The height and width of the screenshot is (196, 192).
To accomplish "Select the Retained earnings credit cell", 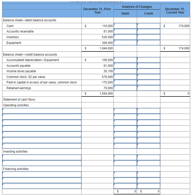I will (148, 88).
